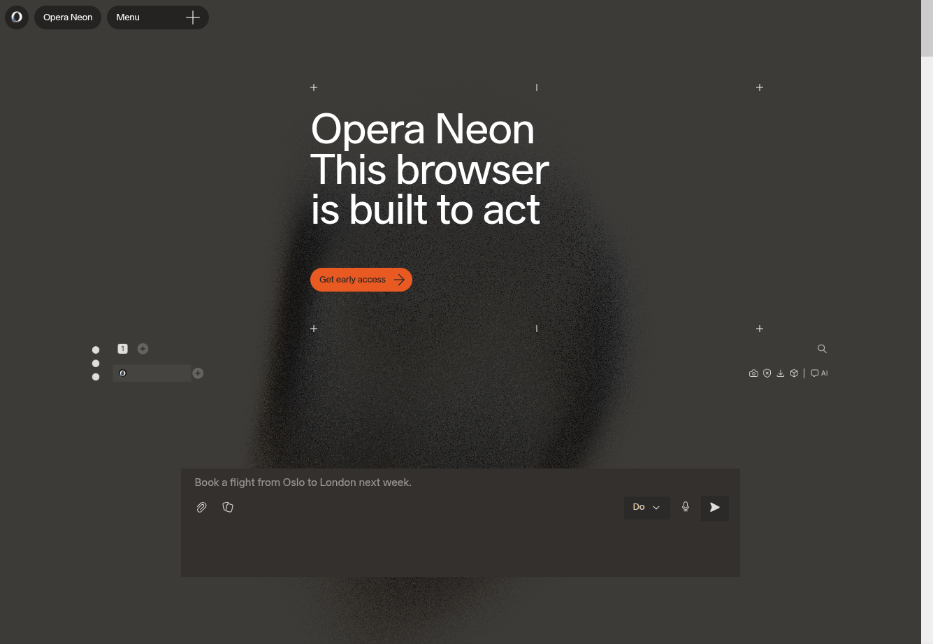The width and height of the screenshot is (933, 644).
Task: Select the workspace tab numbered 1
Action: point(123,349)
